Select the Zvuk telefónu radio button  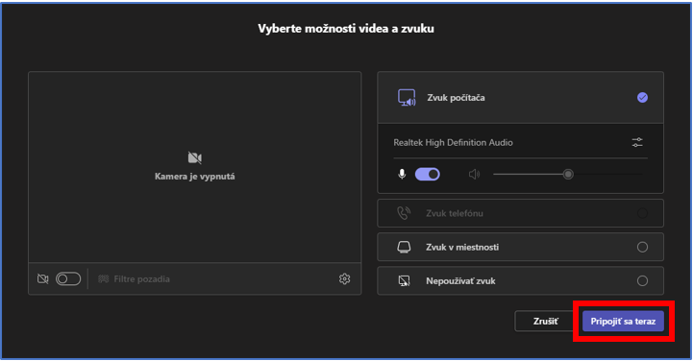642,213
